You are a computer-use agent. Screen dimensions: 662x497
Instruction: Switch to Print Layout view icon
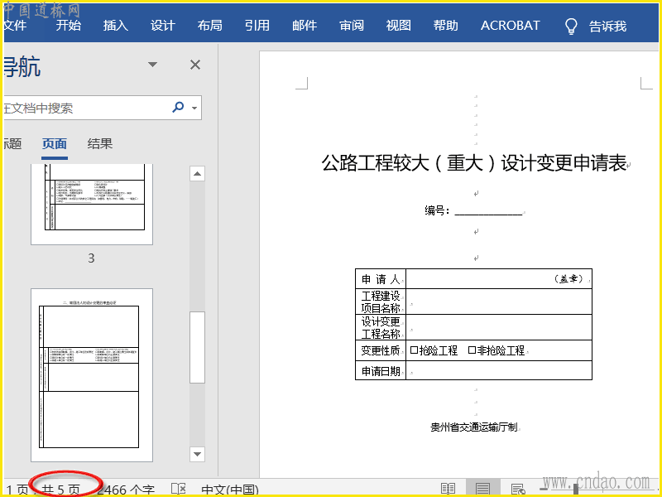pyautogui.click(x=482, y=489)
